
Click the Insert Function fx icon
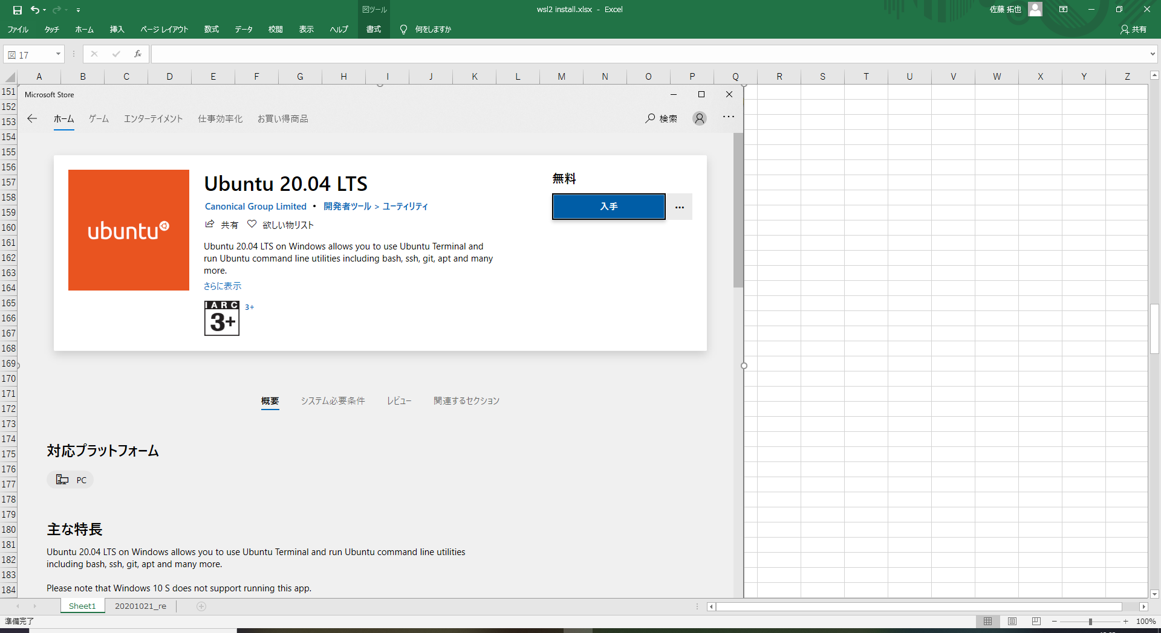pyautogui.click(x=138, y=54)
